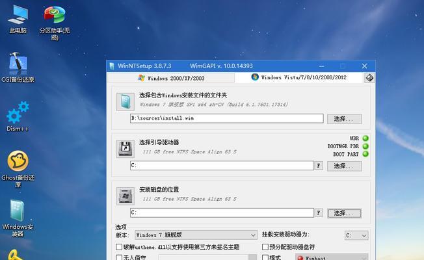424x260 pixels.
Task: Click the MBR green status light
Action: (365, 138)
